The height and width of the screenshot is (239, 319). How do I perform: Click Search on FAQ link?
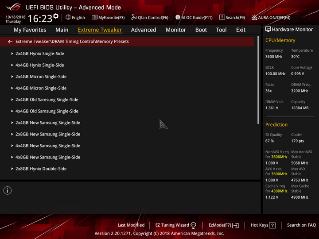click(301, 225)
